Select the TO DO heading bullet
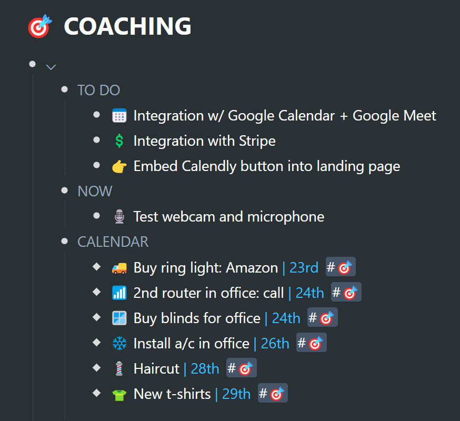The width and height of the screenshot is (460, 421). [x=64, y=89]
